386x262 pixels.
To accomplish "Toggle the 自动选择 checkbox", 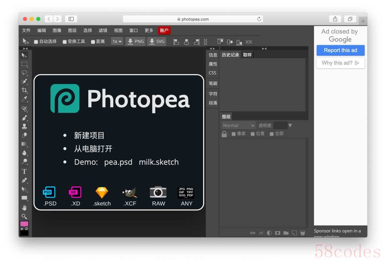I will click(36, 42).
